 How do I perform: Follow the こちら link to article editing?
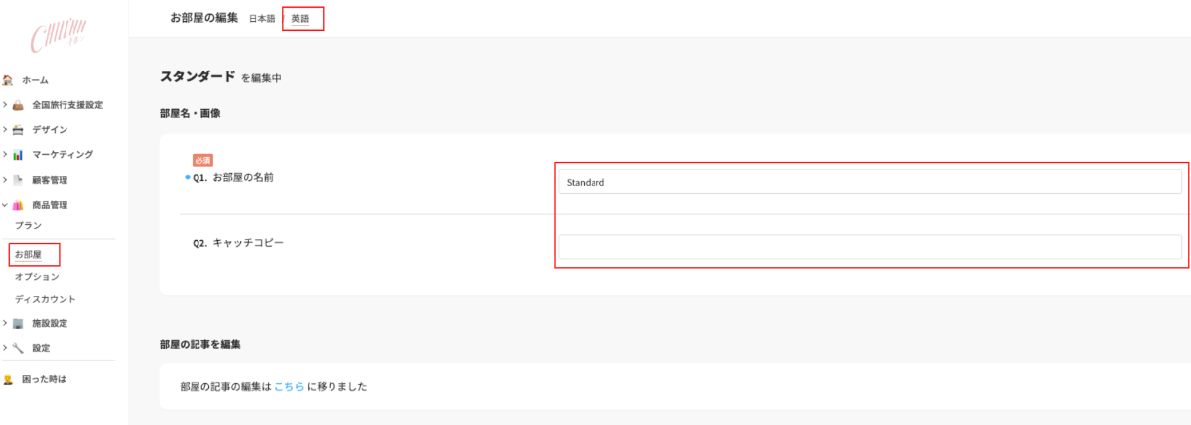[288, 387]
